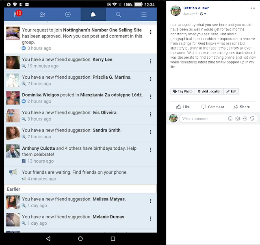Screen dimensions: 260x245
Task: Open options for Nottingham's Selling Site notification
Action: tap(151, 32)
